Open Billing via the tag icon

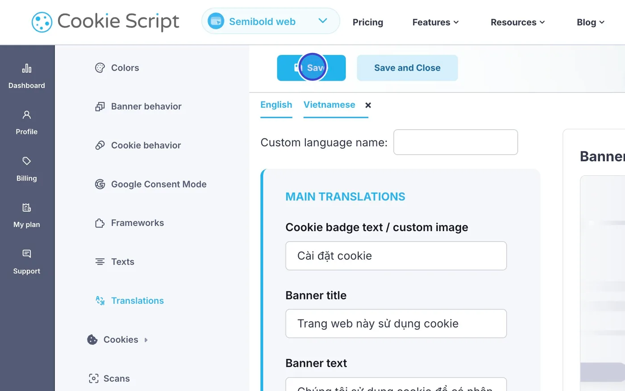(27, 161)
